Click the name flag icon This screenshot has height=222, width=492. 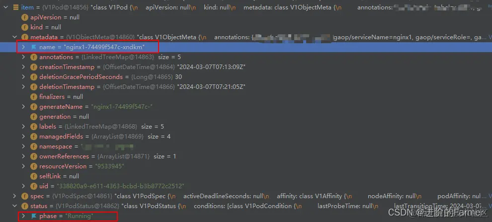click(34, 47)
